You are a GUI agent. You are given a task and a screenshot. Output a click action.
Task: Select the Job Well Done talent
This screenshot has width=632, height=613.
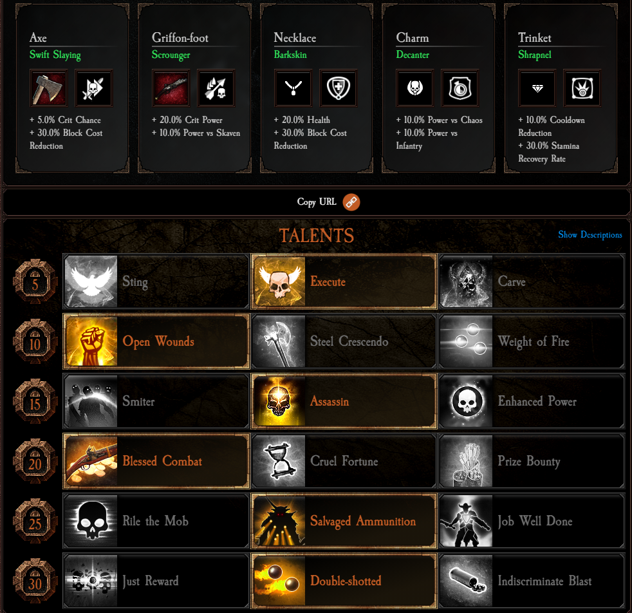pyautogui.click(x=531, y=521)
